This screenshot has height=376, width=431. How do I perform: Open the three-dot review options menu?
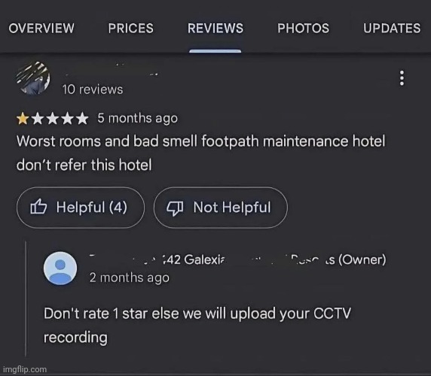(402, 78)
